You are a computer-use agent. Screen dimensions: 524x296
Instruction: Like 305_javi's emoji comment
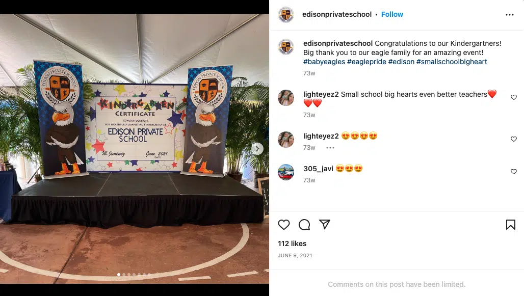[x=514, y=172]
